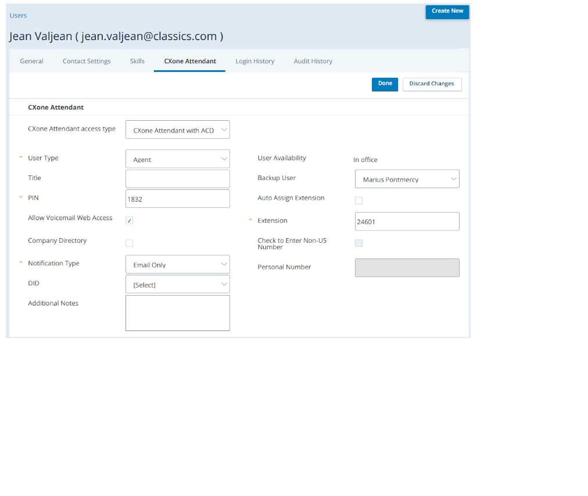Tick the Auto Assign Extension checkbox
The image size is (588, 496).
(359, 200)
